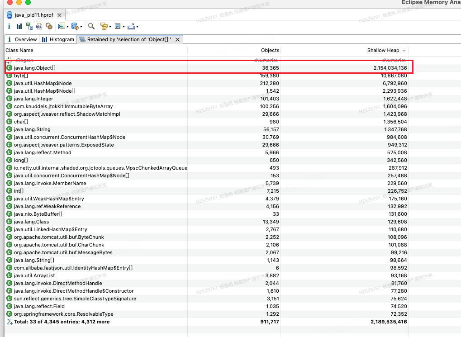The height and width of the screenshot is (337, 461).
Task: Open the Query Browser database-gear icon
Action: click(75, 27)
